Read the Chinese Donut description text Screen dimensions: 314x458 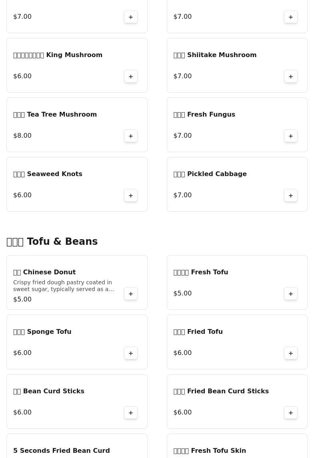[x=64, y=286]
